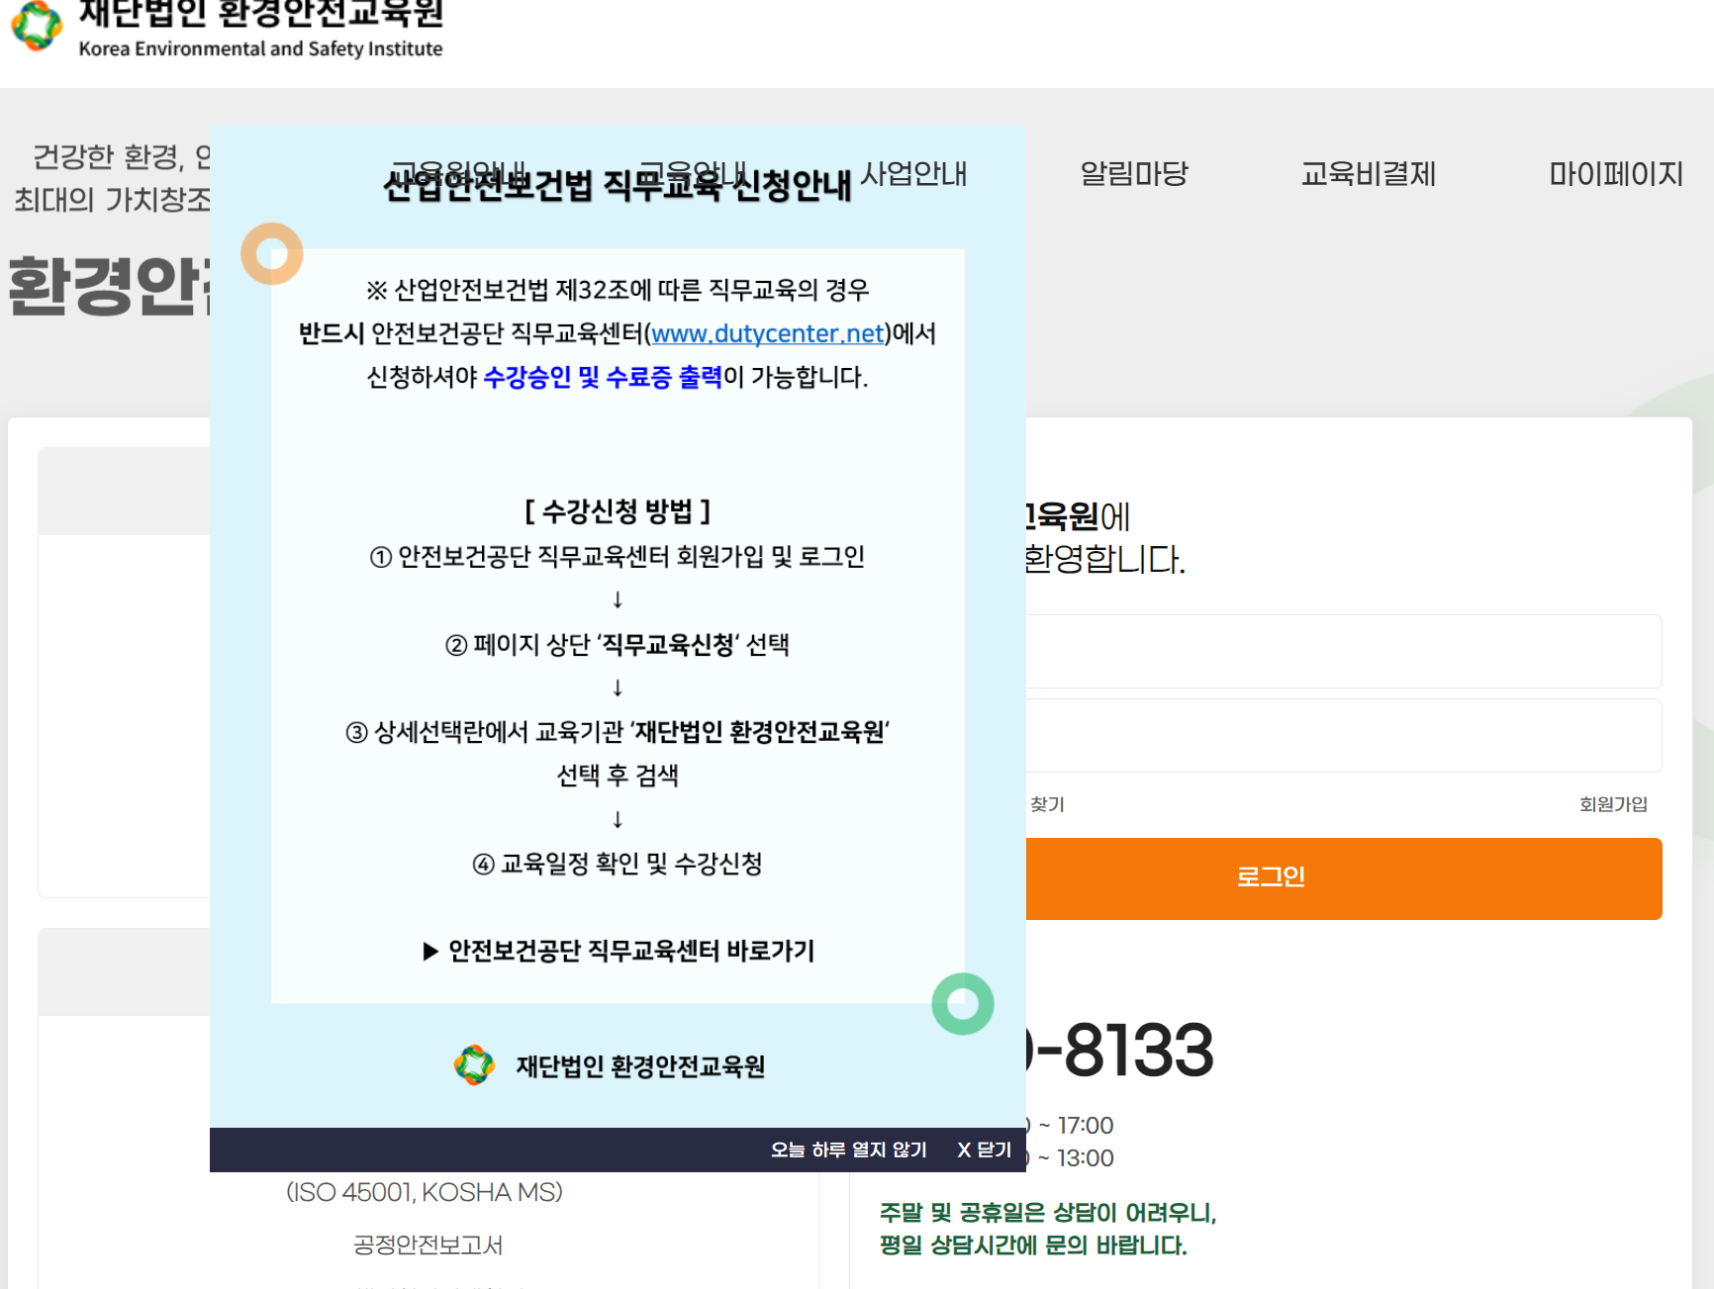Open the 교육비결제 menu
Viewport: 1714px width, 1289px height.
tap(1369, 174)
